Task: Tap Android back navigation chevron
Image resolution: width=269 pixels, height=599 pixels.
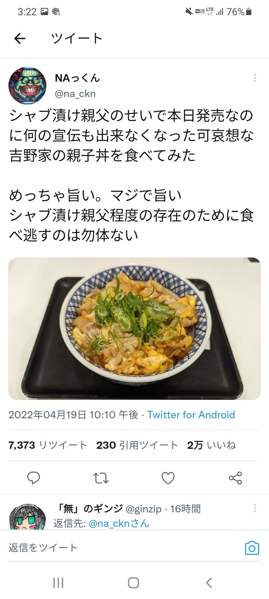Action: click(209, 583)
